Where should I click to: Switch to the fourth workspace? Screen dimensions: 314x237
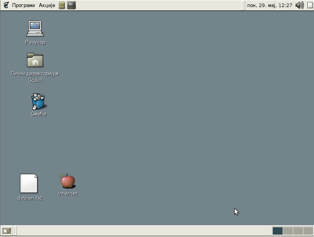[308, 231]
